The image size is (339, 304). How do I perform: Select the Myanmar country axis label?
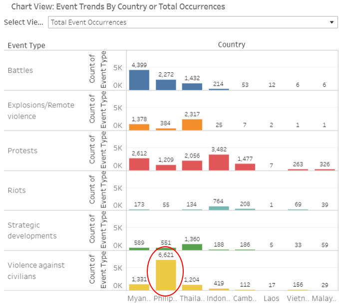click(139, 298)
